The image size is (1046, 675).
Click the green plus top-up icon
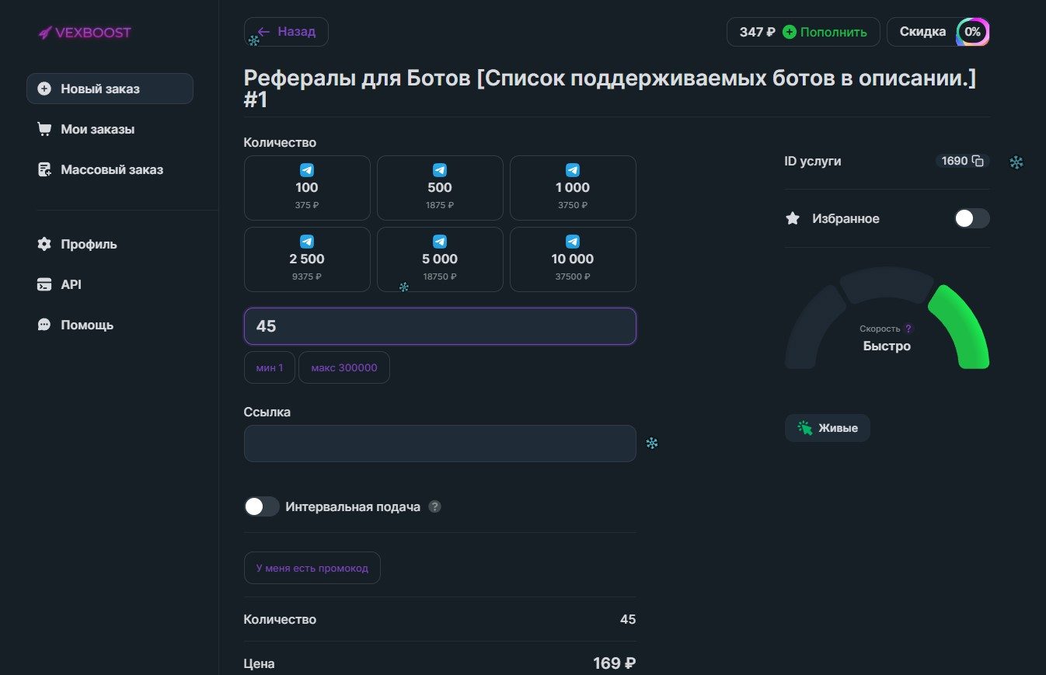point(790,32)
